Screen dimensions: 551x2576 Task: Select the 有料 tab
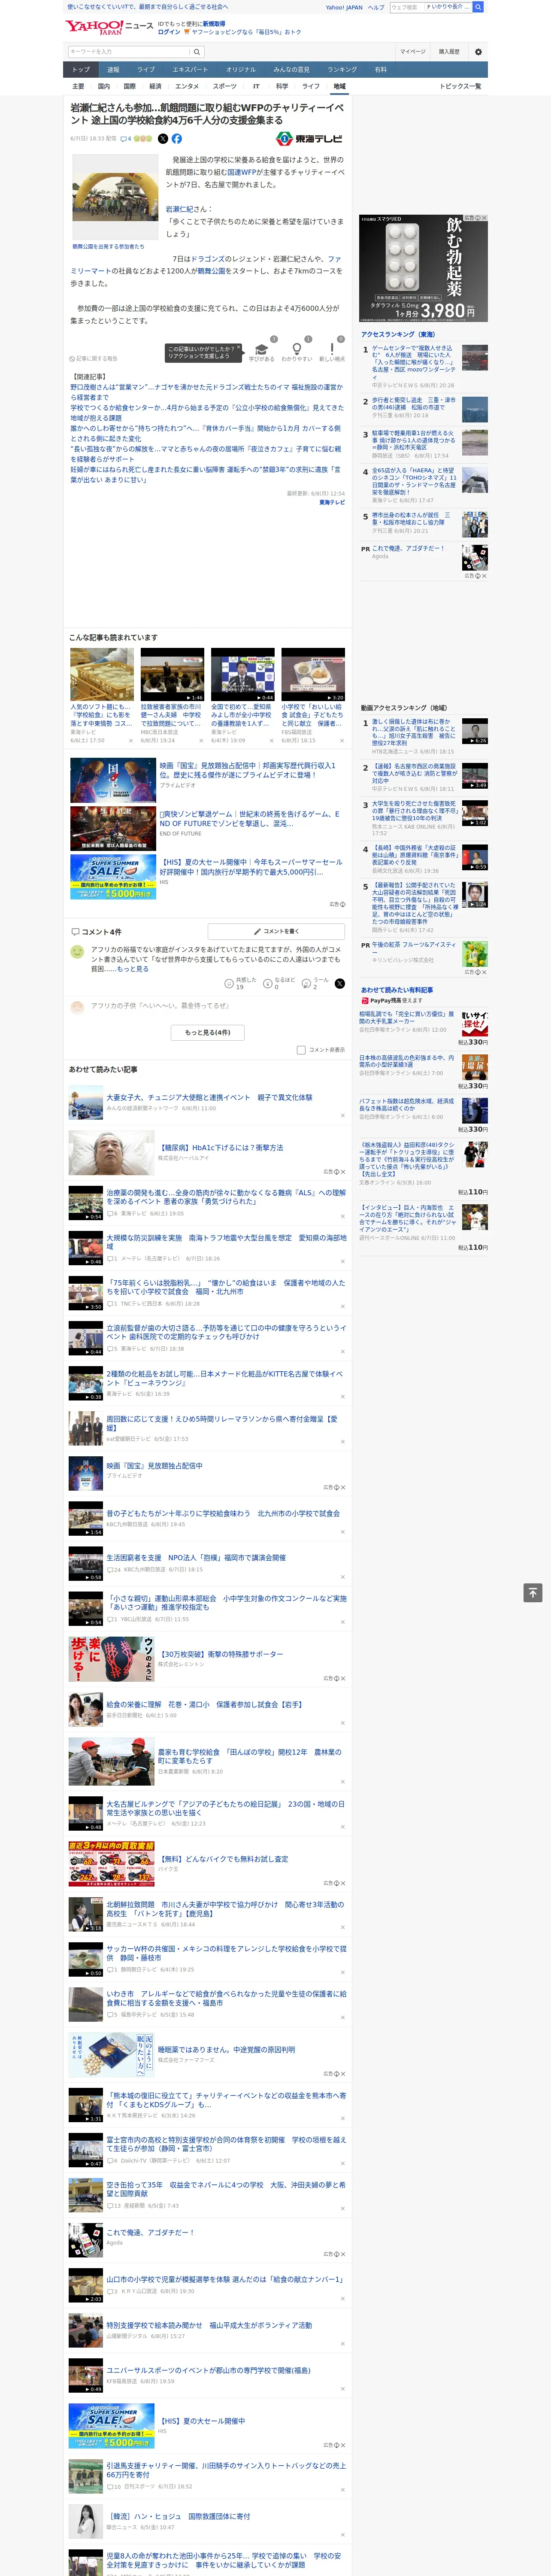[x=380, y=70]
